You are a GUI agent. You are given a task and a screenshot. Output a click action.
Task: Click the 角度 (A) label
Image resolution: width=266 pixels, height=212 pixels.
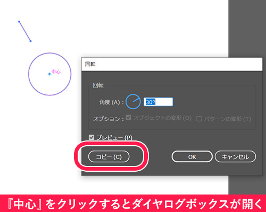tap(111, 102)
